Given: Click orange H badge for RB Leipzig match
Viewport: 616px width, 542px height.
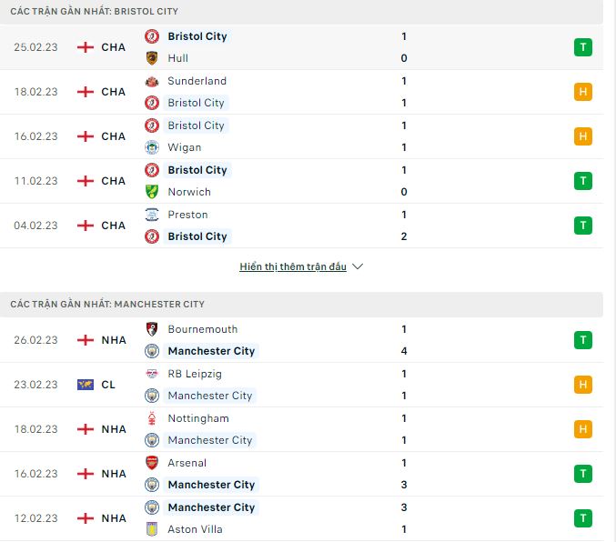Looking at the screenshot, I should click(583, 385).
